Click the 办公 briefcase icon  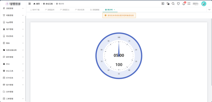4,64
